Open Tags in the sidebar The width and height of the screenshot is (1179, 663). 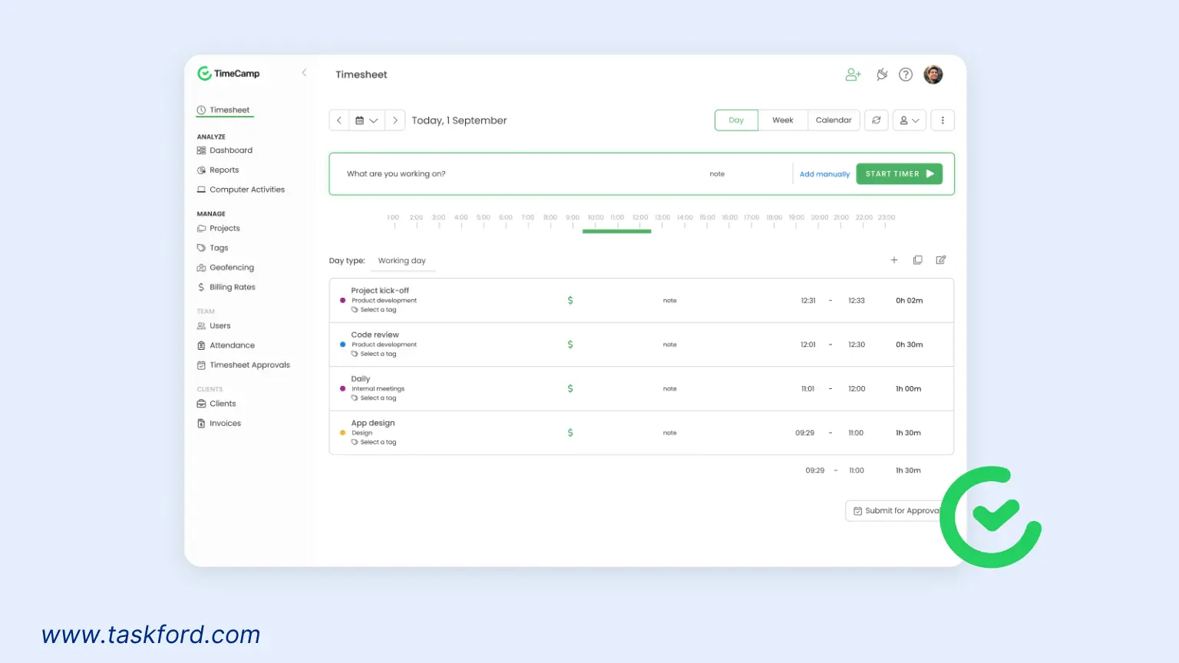pos(213,248)
